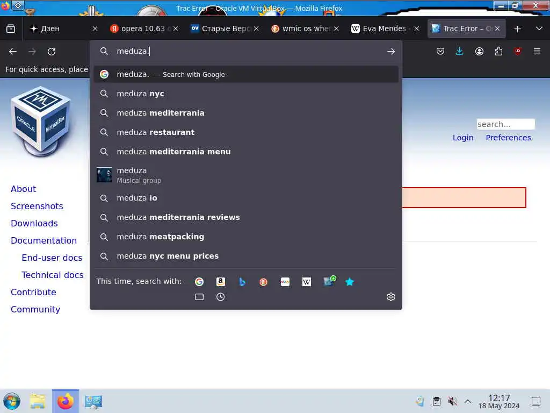550x413 pixels.
Task: Choose 'meduza mediterrania reviews' suggestion
Action: pyautogui.click(x=246, y=217)
